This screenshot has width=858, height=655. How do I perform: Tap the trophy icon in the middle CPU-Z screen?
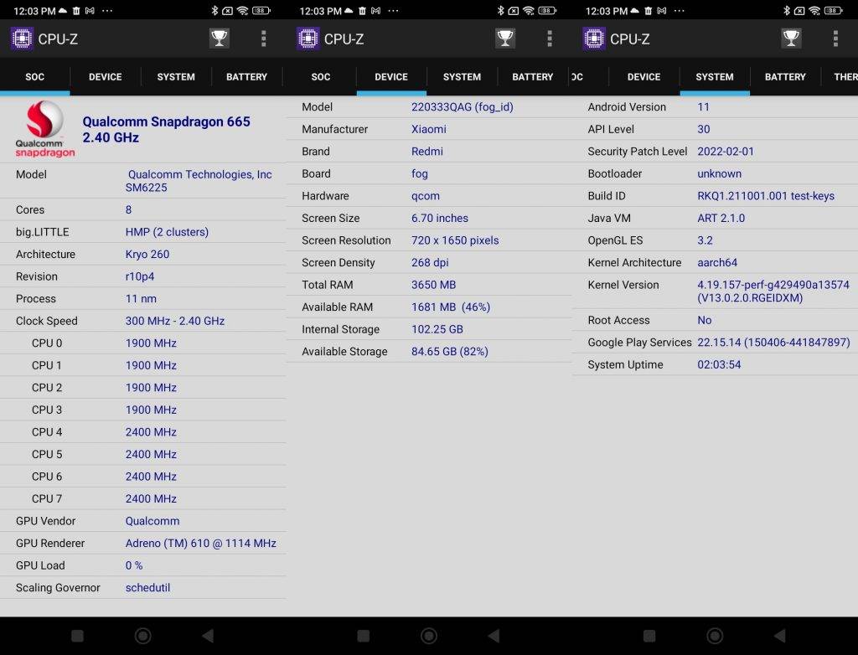505,39
